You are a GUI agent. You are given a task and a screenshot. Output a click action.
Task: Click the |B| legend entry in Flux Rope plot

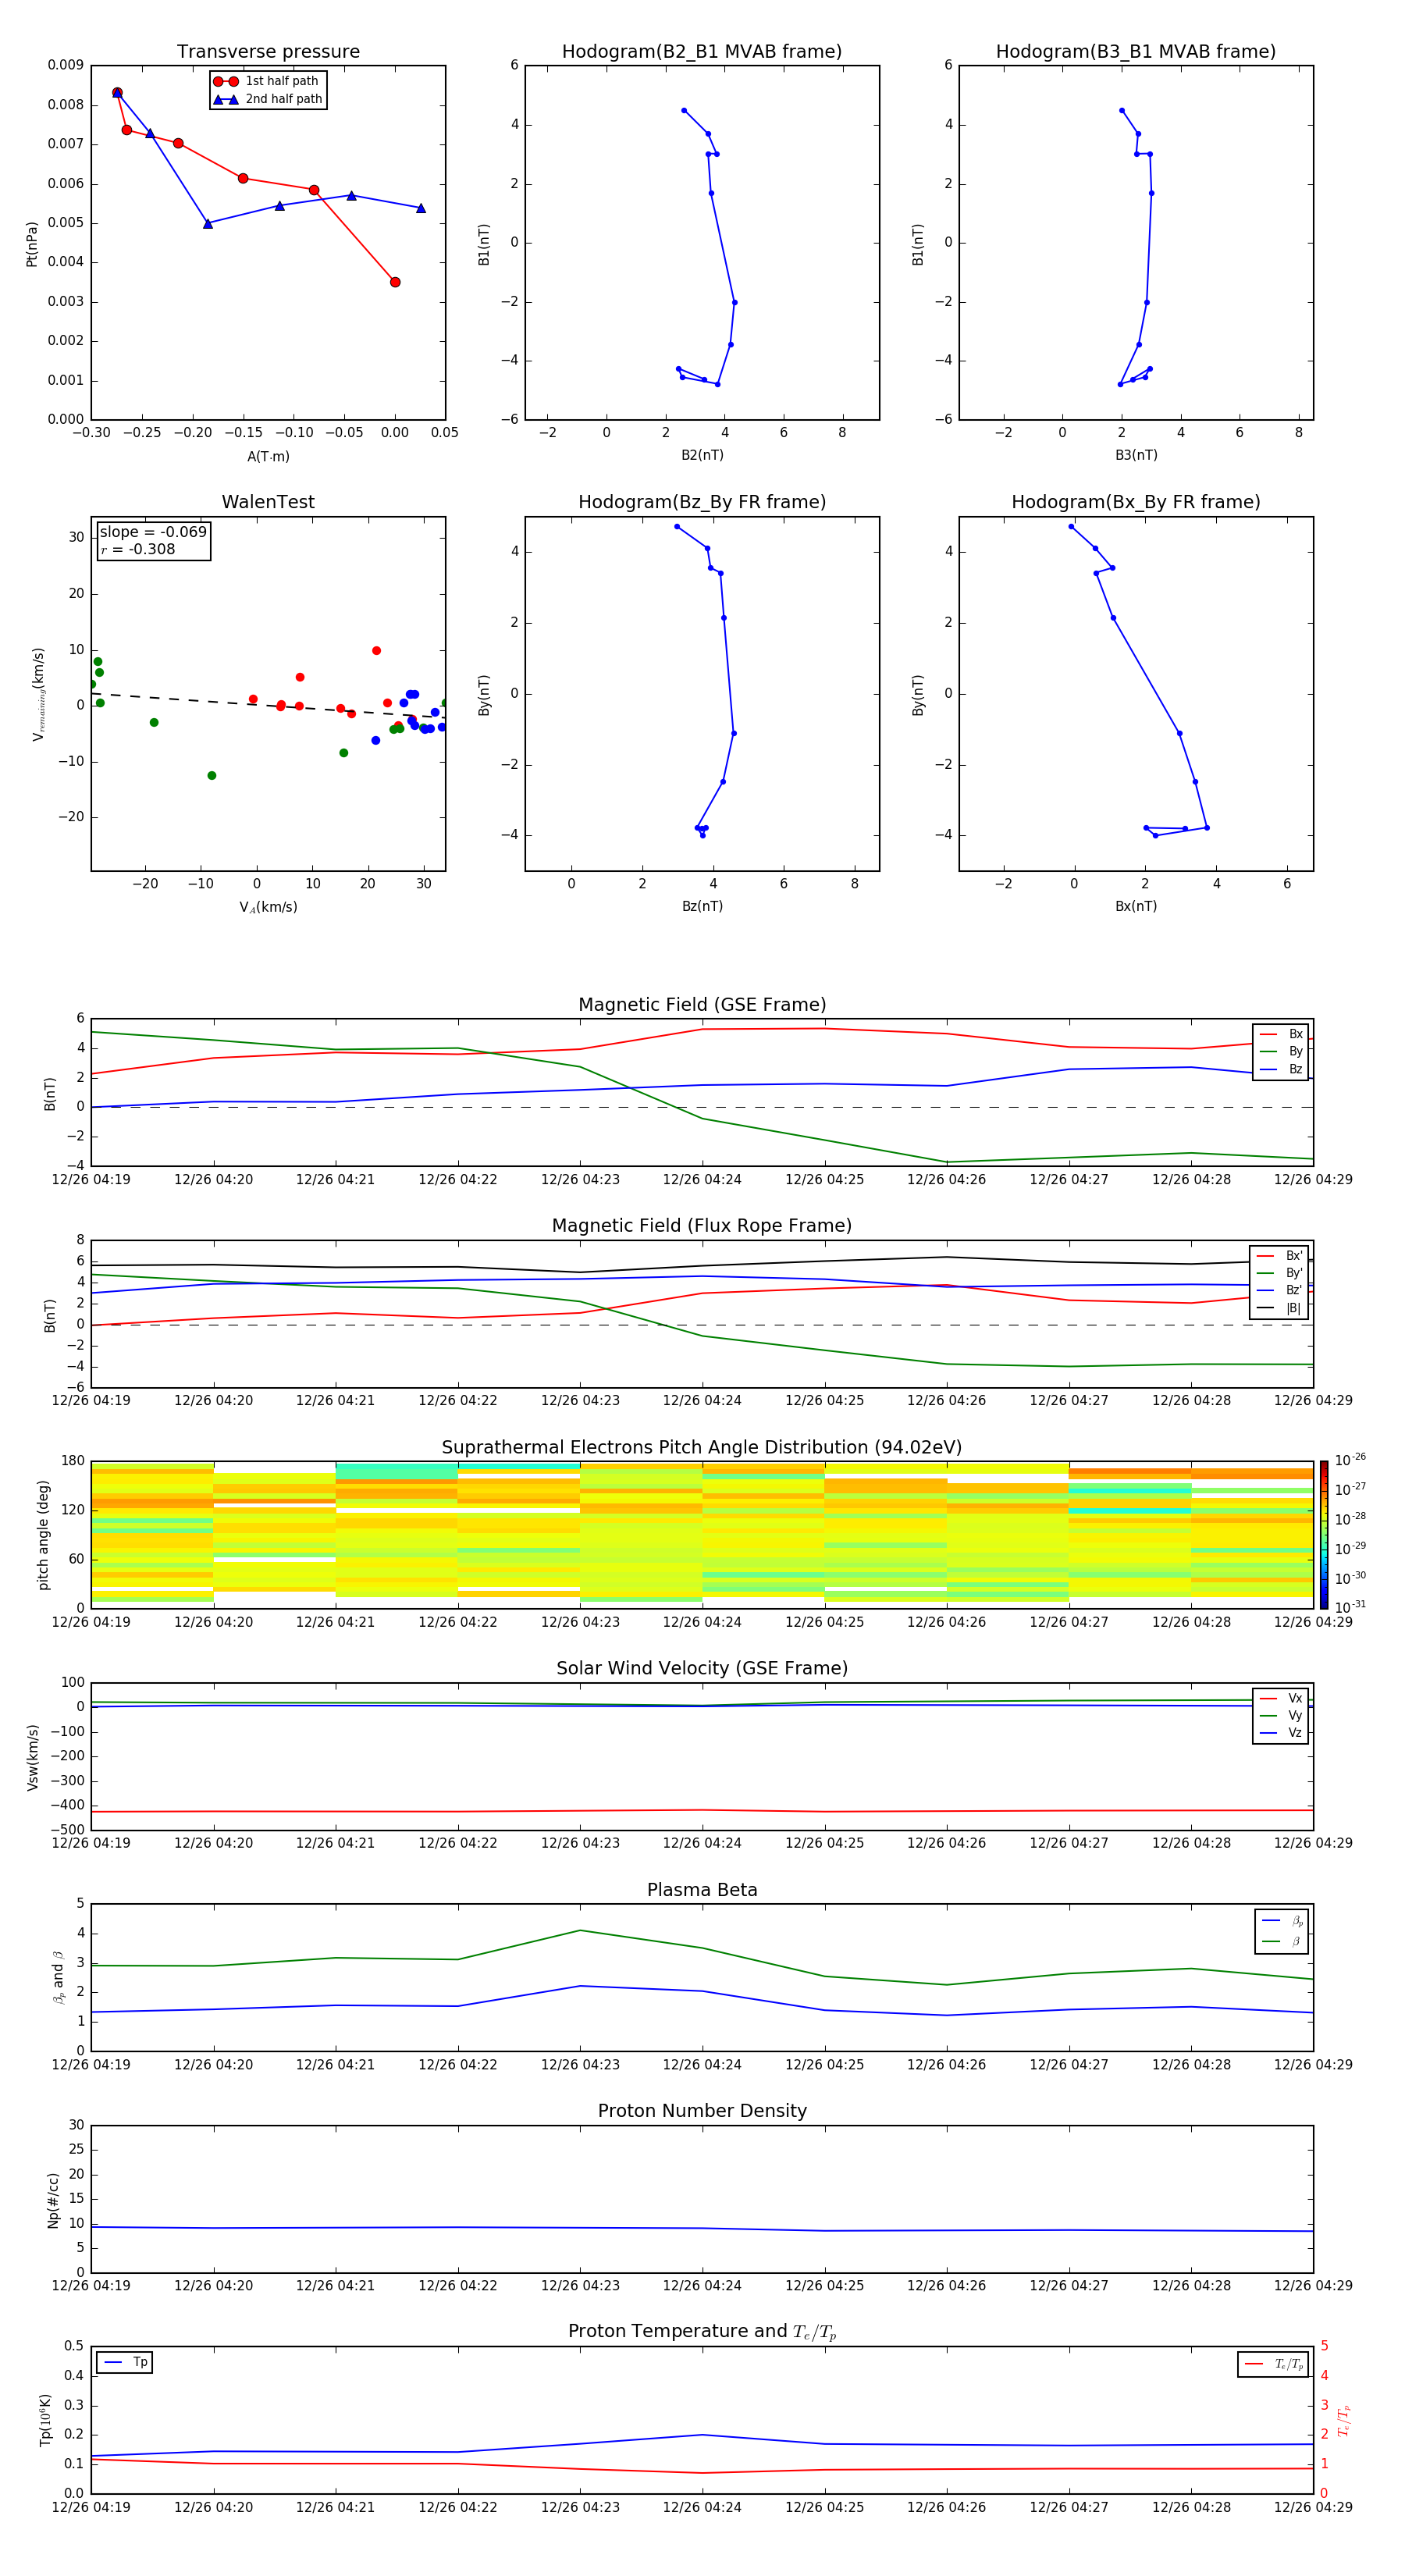1279,1308
